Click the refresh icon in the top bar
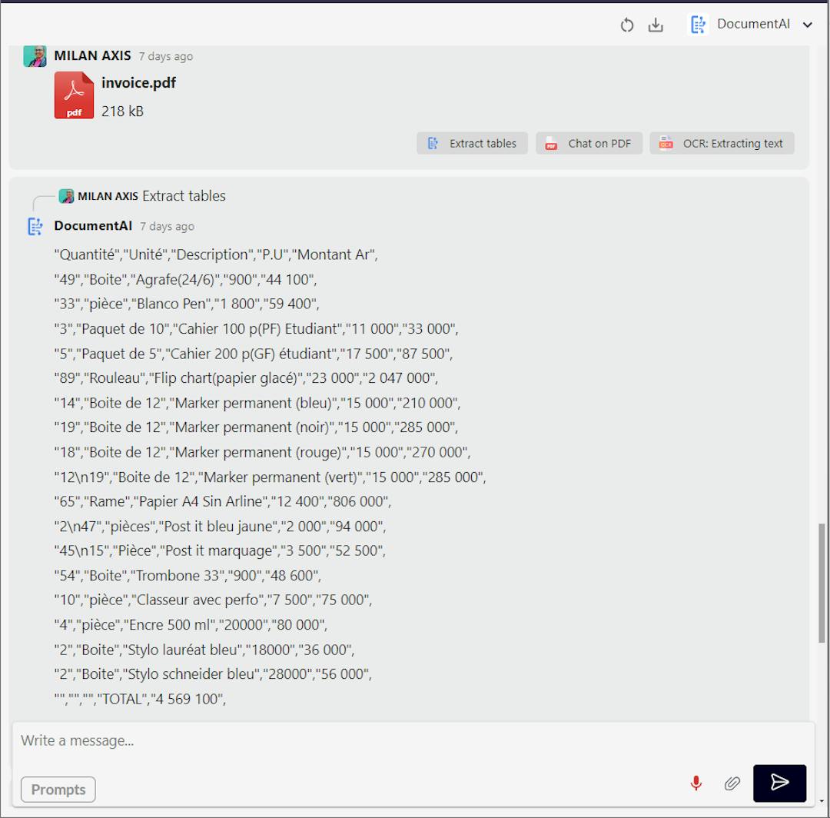Image resolution: width=830 pixels, height=818 pixels. 626,25
